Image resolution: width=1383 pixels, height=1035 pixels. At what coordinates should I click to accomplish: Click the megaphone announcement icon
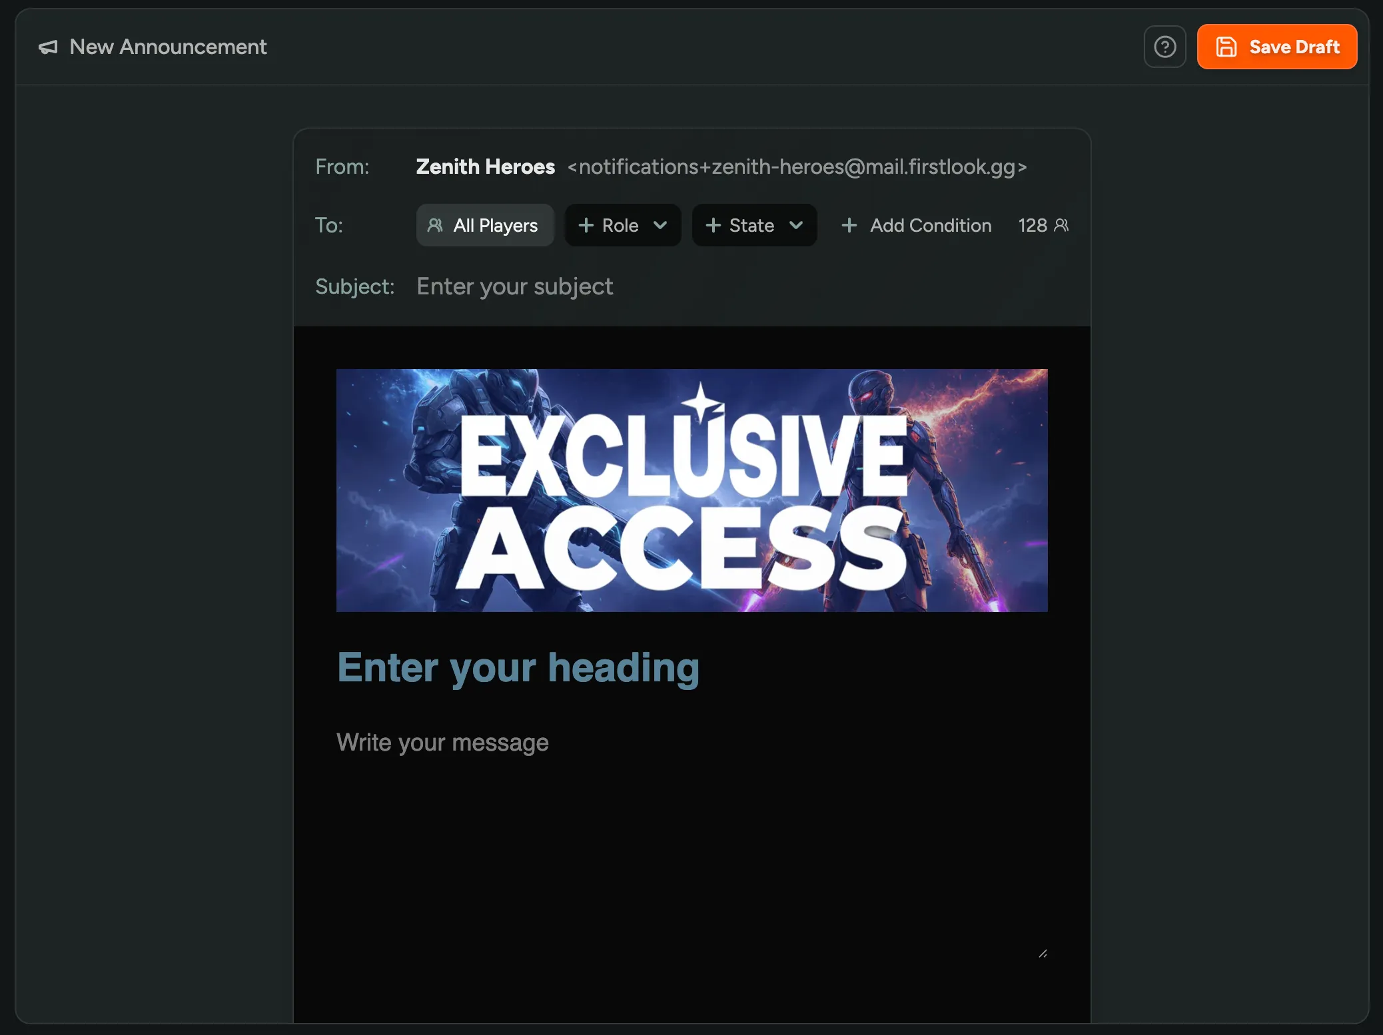[x=48, y=47]
